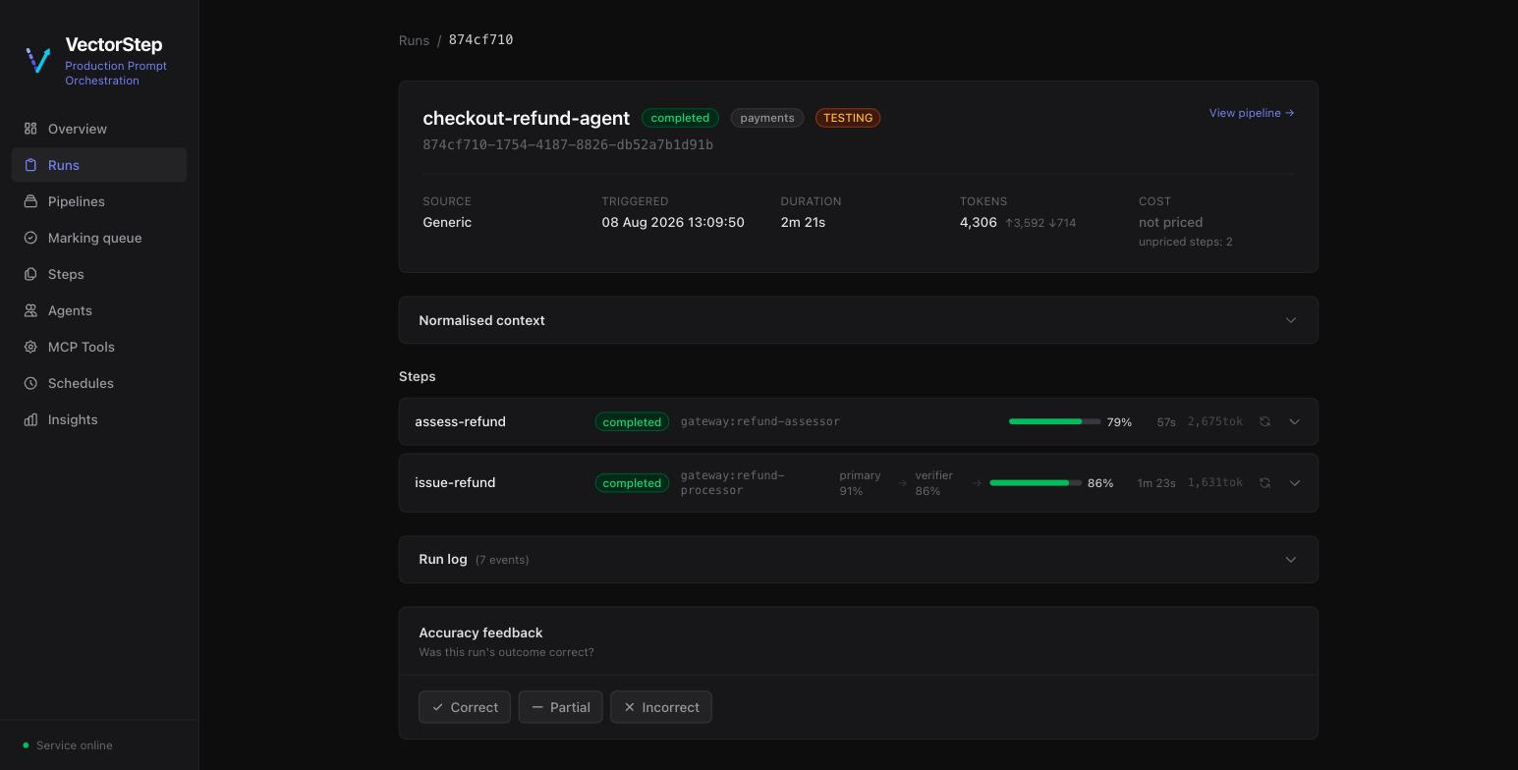Expand the assess-refund step row chevron
This screenshot has width=1518, height=770.
pyautogui.click(x=1295, y=421)
